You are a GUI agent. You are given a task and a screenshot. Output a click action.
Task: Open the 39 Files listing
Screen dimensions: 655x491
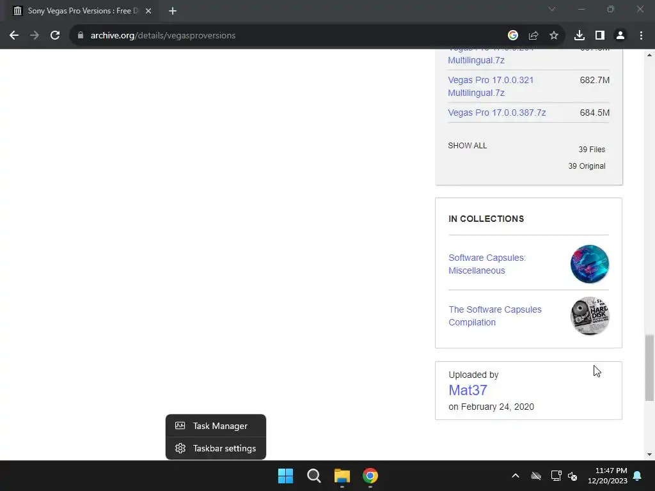(x=592, y=150)
